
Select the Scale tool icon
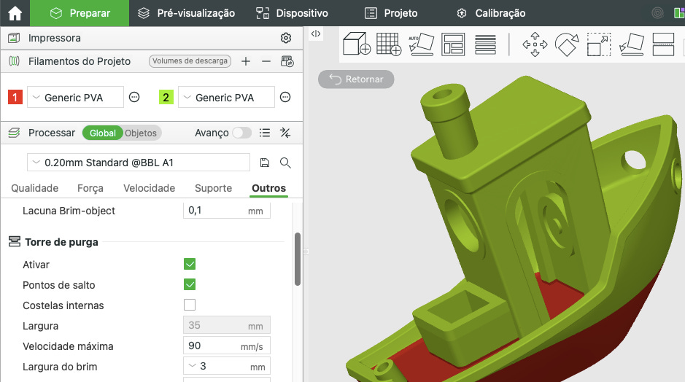(x=598, y=44)
